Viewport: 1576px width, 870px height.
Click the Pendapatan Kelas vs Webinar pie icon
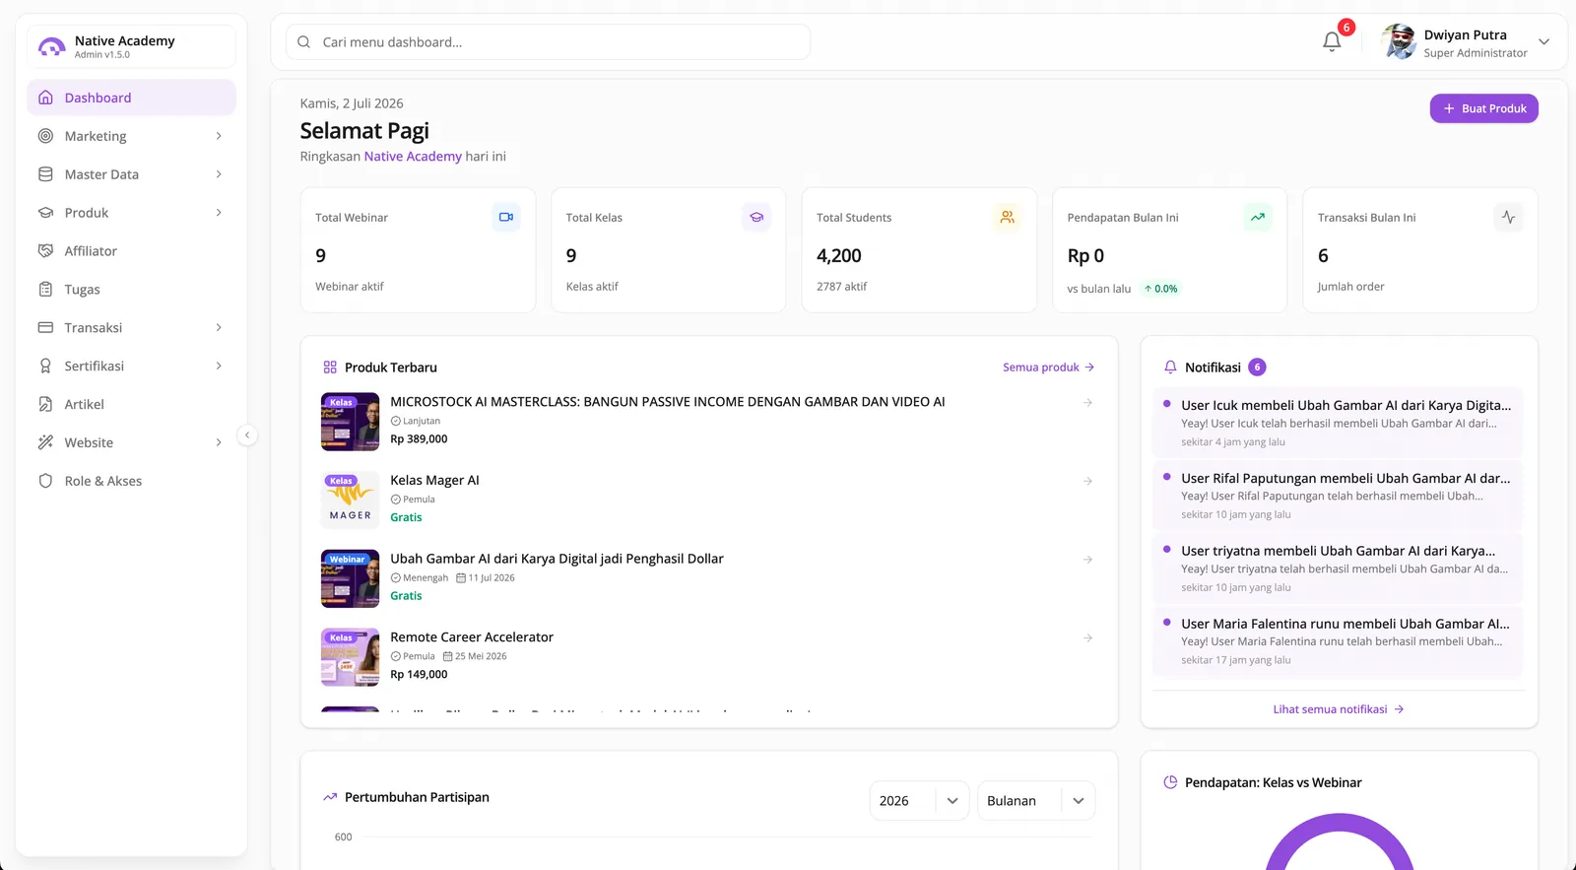[1170, 782]
